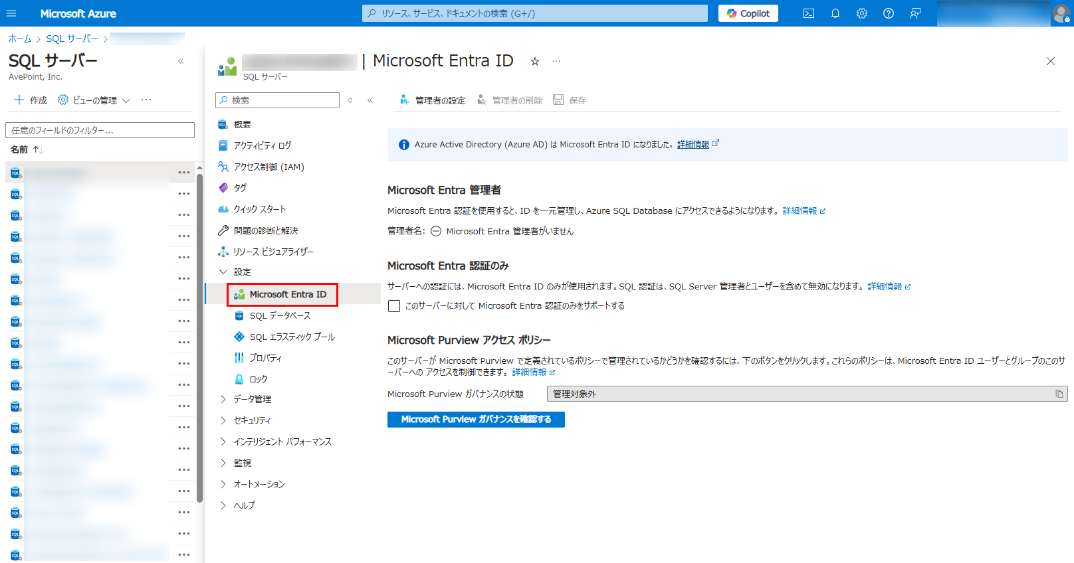The height and width of the screenshot is (563, 1074).
Task: Click the 任意のフィールドのフィルター field
Action: [x=100, y=130]
